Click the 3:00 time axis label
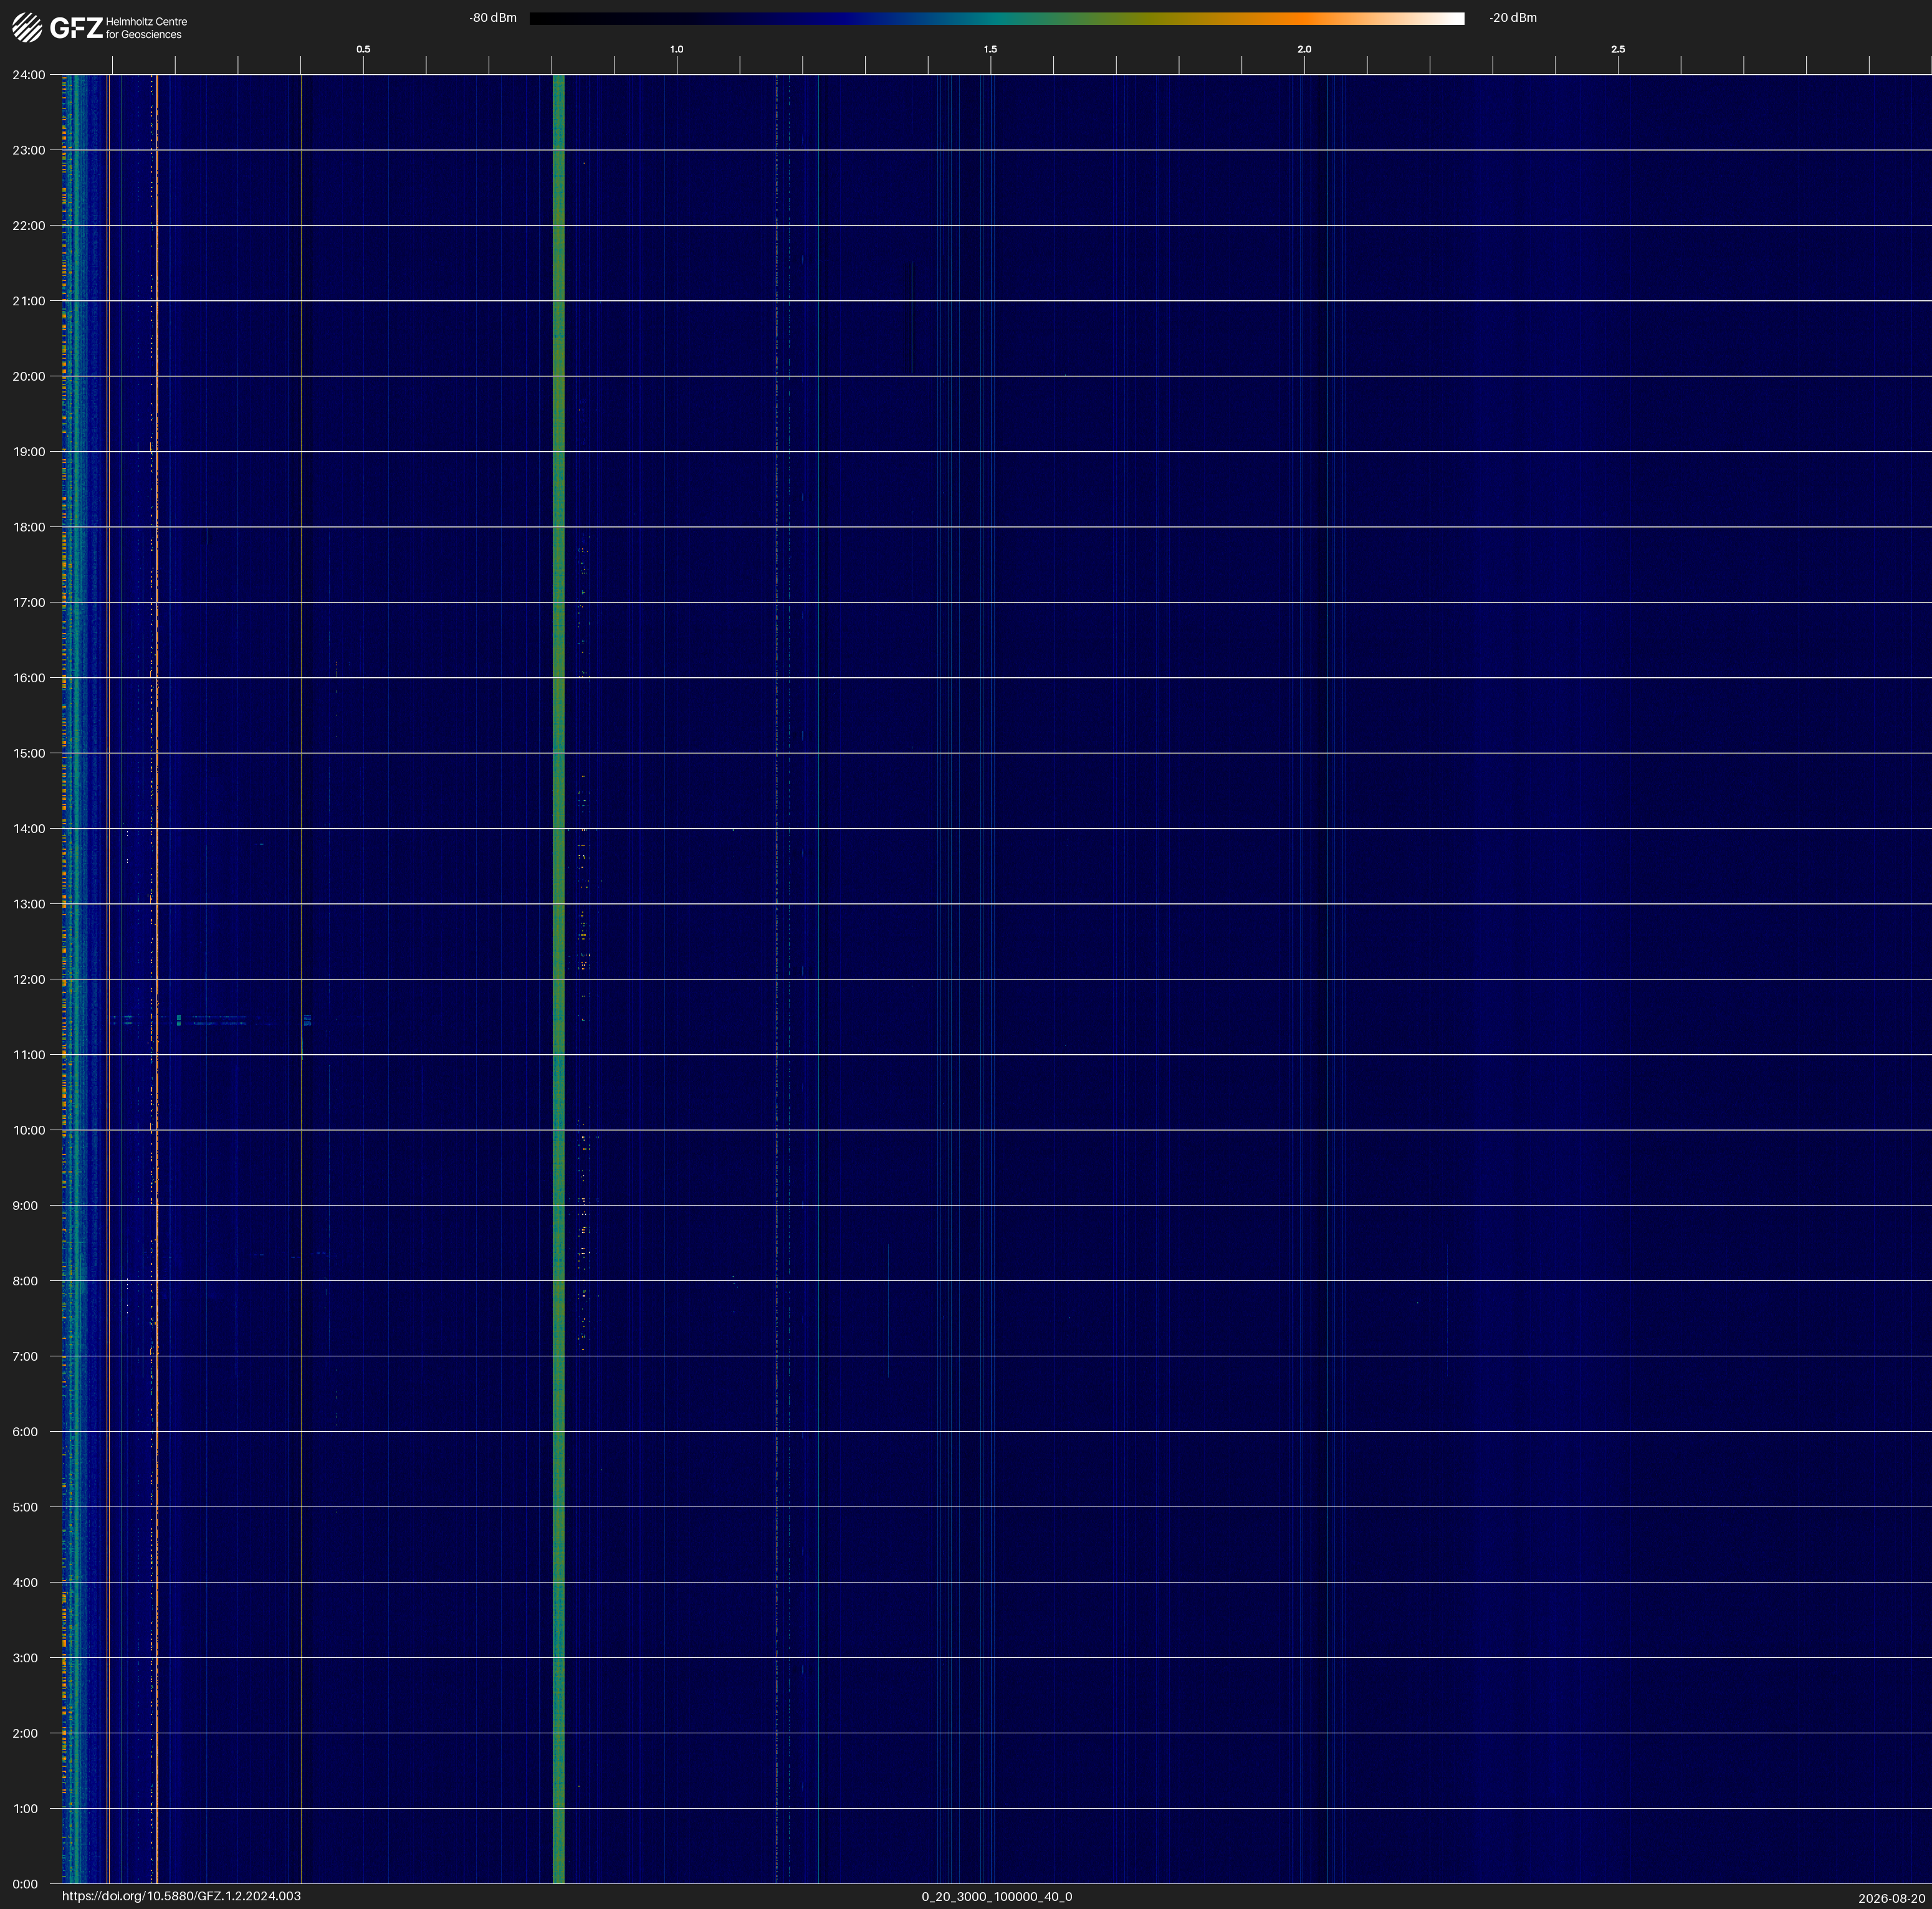1932x1909 pixels. [25, 1658]
